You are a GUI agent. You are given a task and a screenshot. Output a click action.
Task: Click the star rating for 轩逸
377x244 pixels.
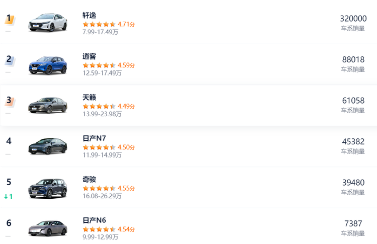99,24
